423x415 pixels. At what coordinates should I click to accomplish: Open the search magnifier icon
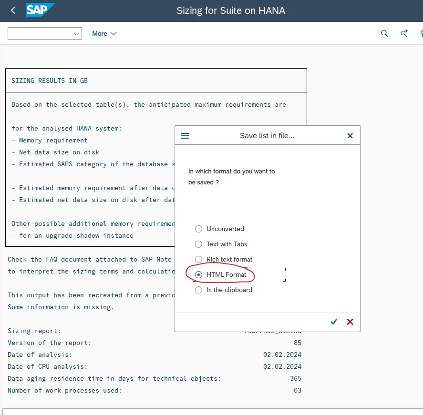[x=384, y=33]
